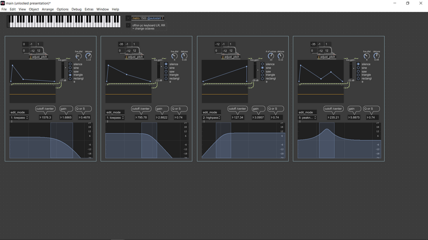Screen dimensions: 428x240
Task: Select triangle waveform in the peaknotch panel
Action: 358,75
